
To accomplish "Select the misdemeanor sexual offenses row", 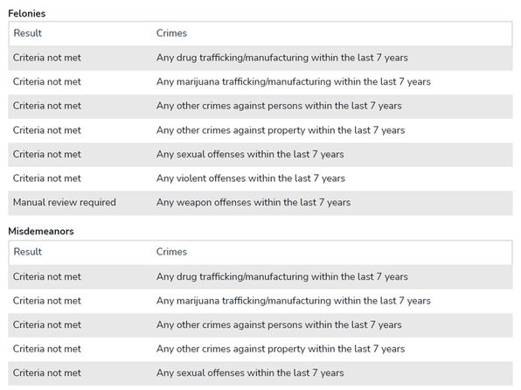I will [260, 373].
